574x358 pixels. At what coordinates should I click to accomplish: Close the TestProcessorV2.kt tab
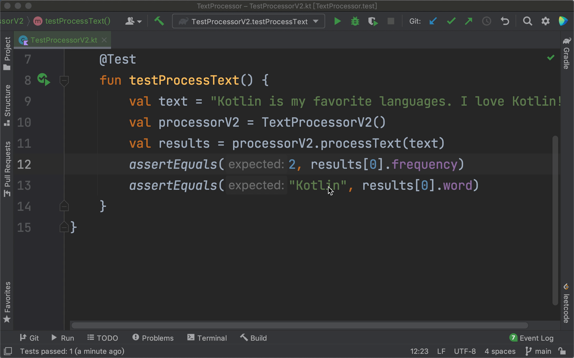(x=104, y=40)
